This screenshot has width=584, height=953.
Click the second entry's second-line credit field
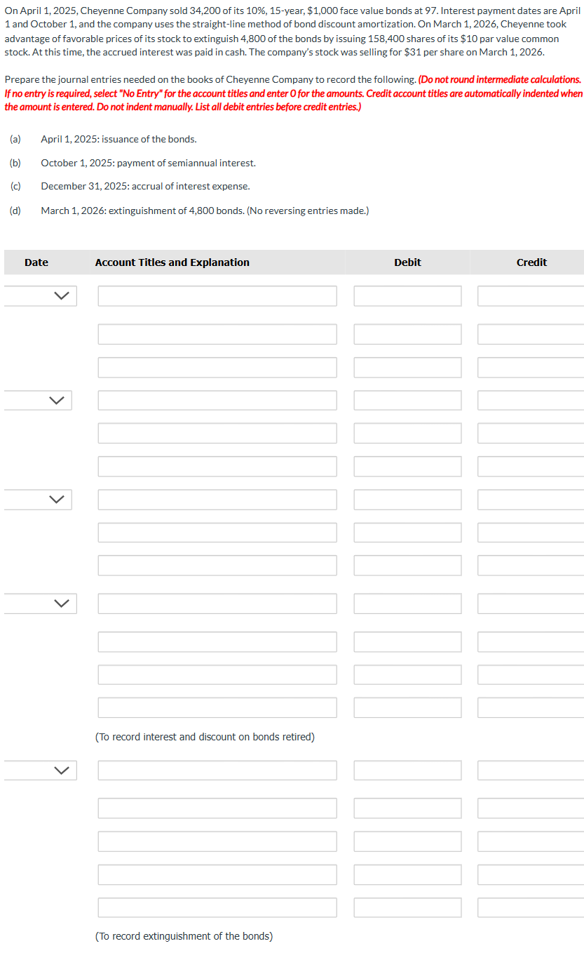(x=531, y=433)
